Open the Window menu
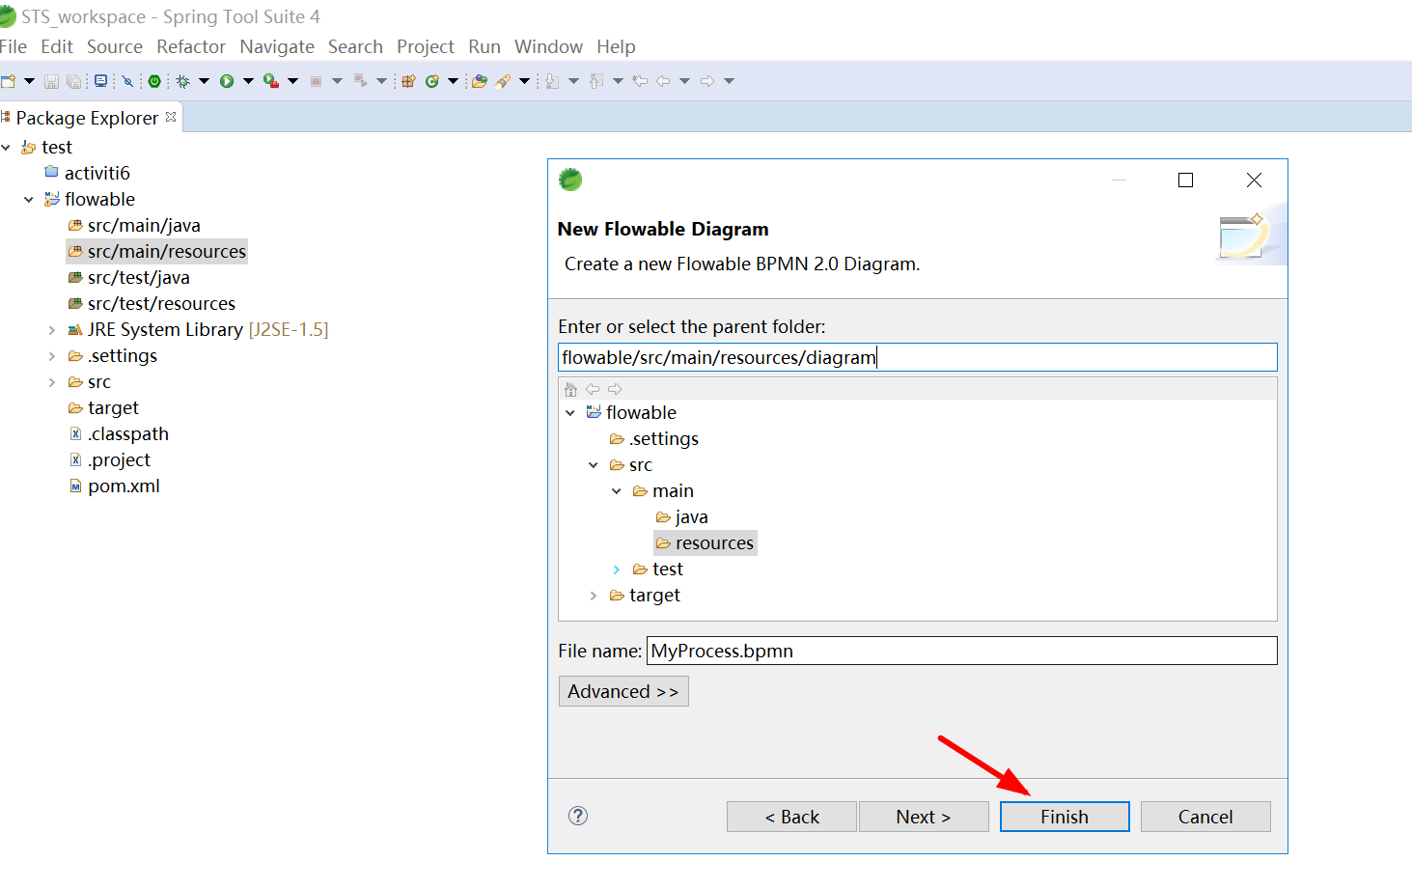 point(548,46)
